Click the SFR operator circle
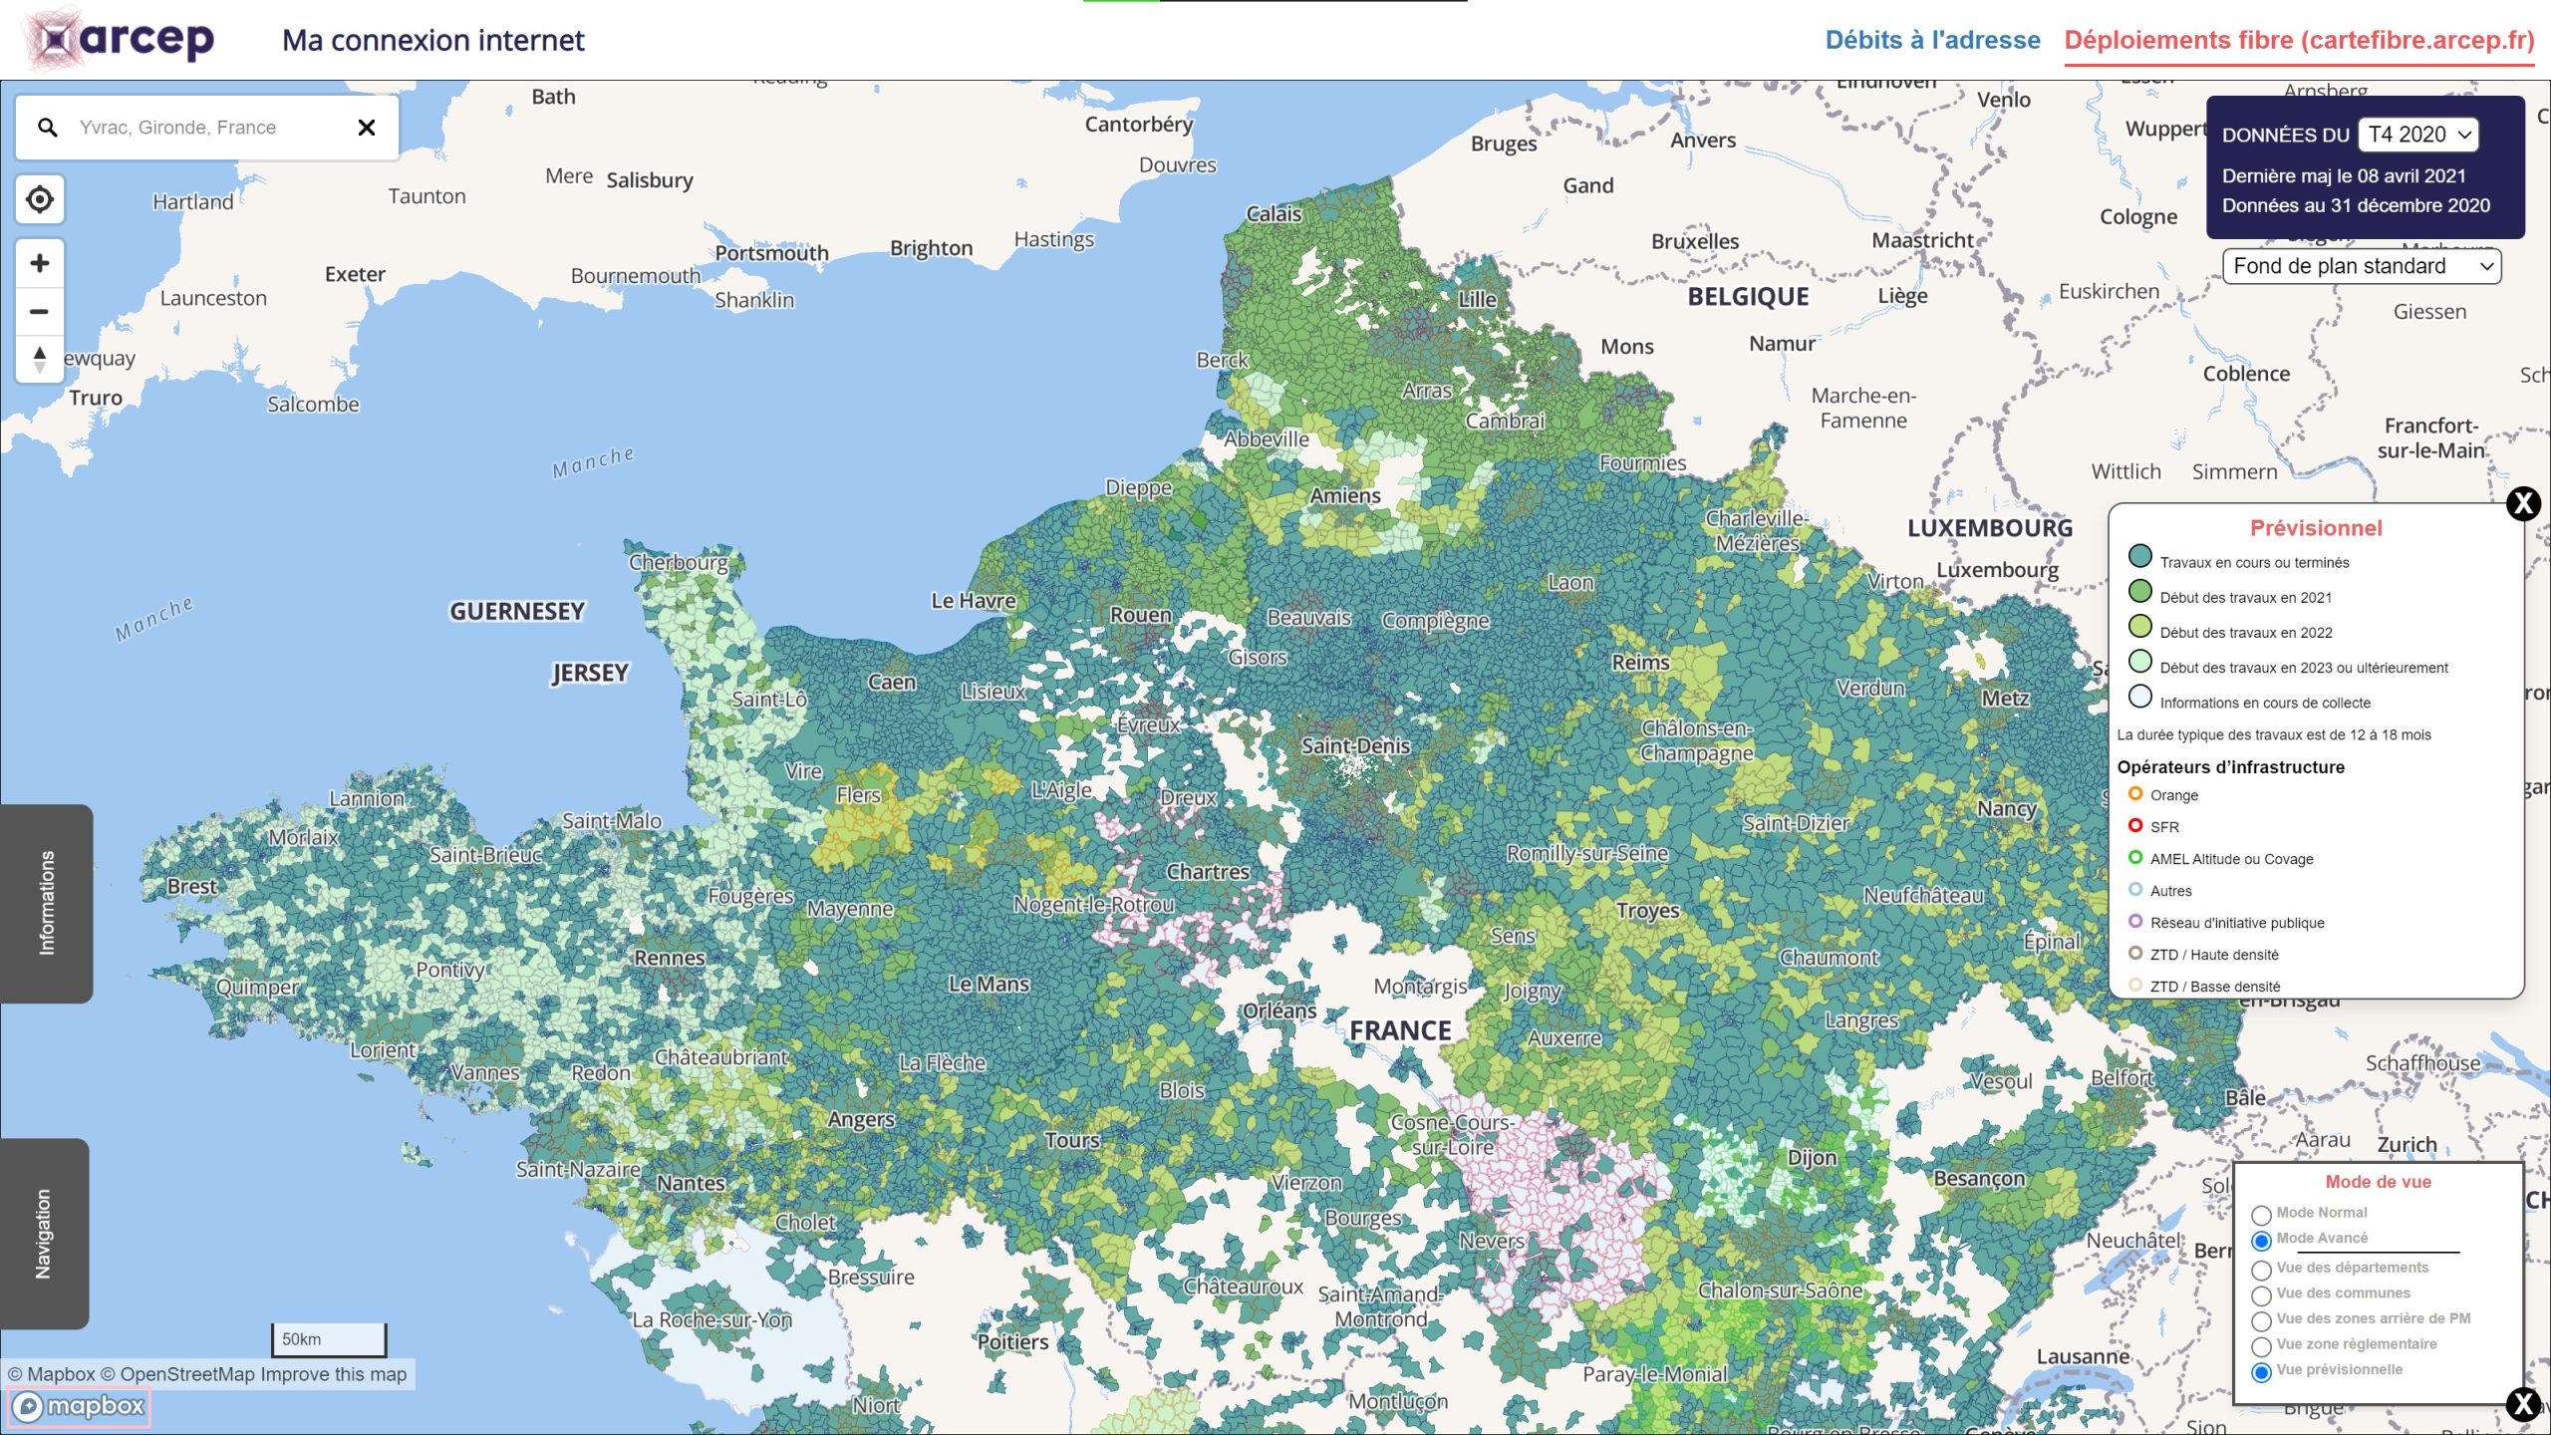This screenshot has width=2551, height=1435. [2135, 826]
